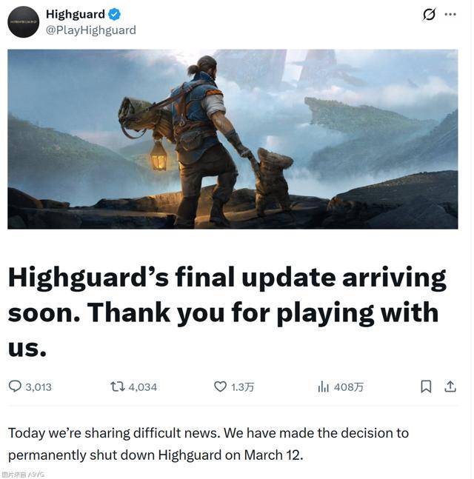Click the reply speech bubble icon
Image resolution: width=474 pixels, height=479 pixels.
point(15,386)
